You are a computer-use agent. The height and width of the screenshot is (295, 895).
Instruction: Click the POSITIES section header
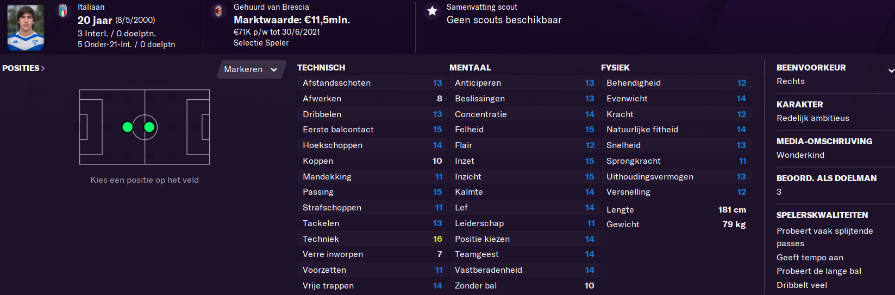[x=21, y=68]
